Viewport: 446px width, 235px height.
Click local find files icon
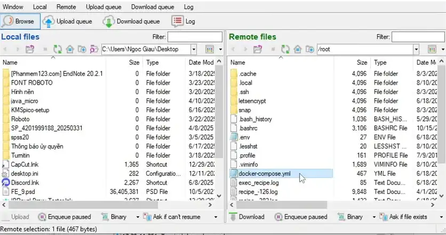pyautogui.click(x=94, y=49)
